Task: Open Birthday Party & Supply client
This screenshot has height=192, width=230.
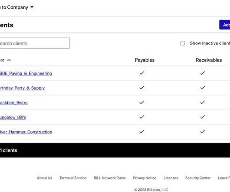Action: (22, 88)
